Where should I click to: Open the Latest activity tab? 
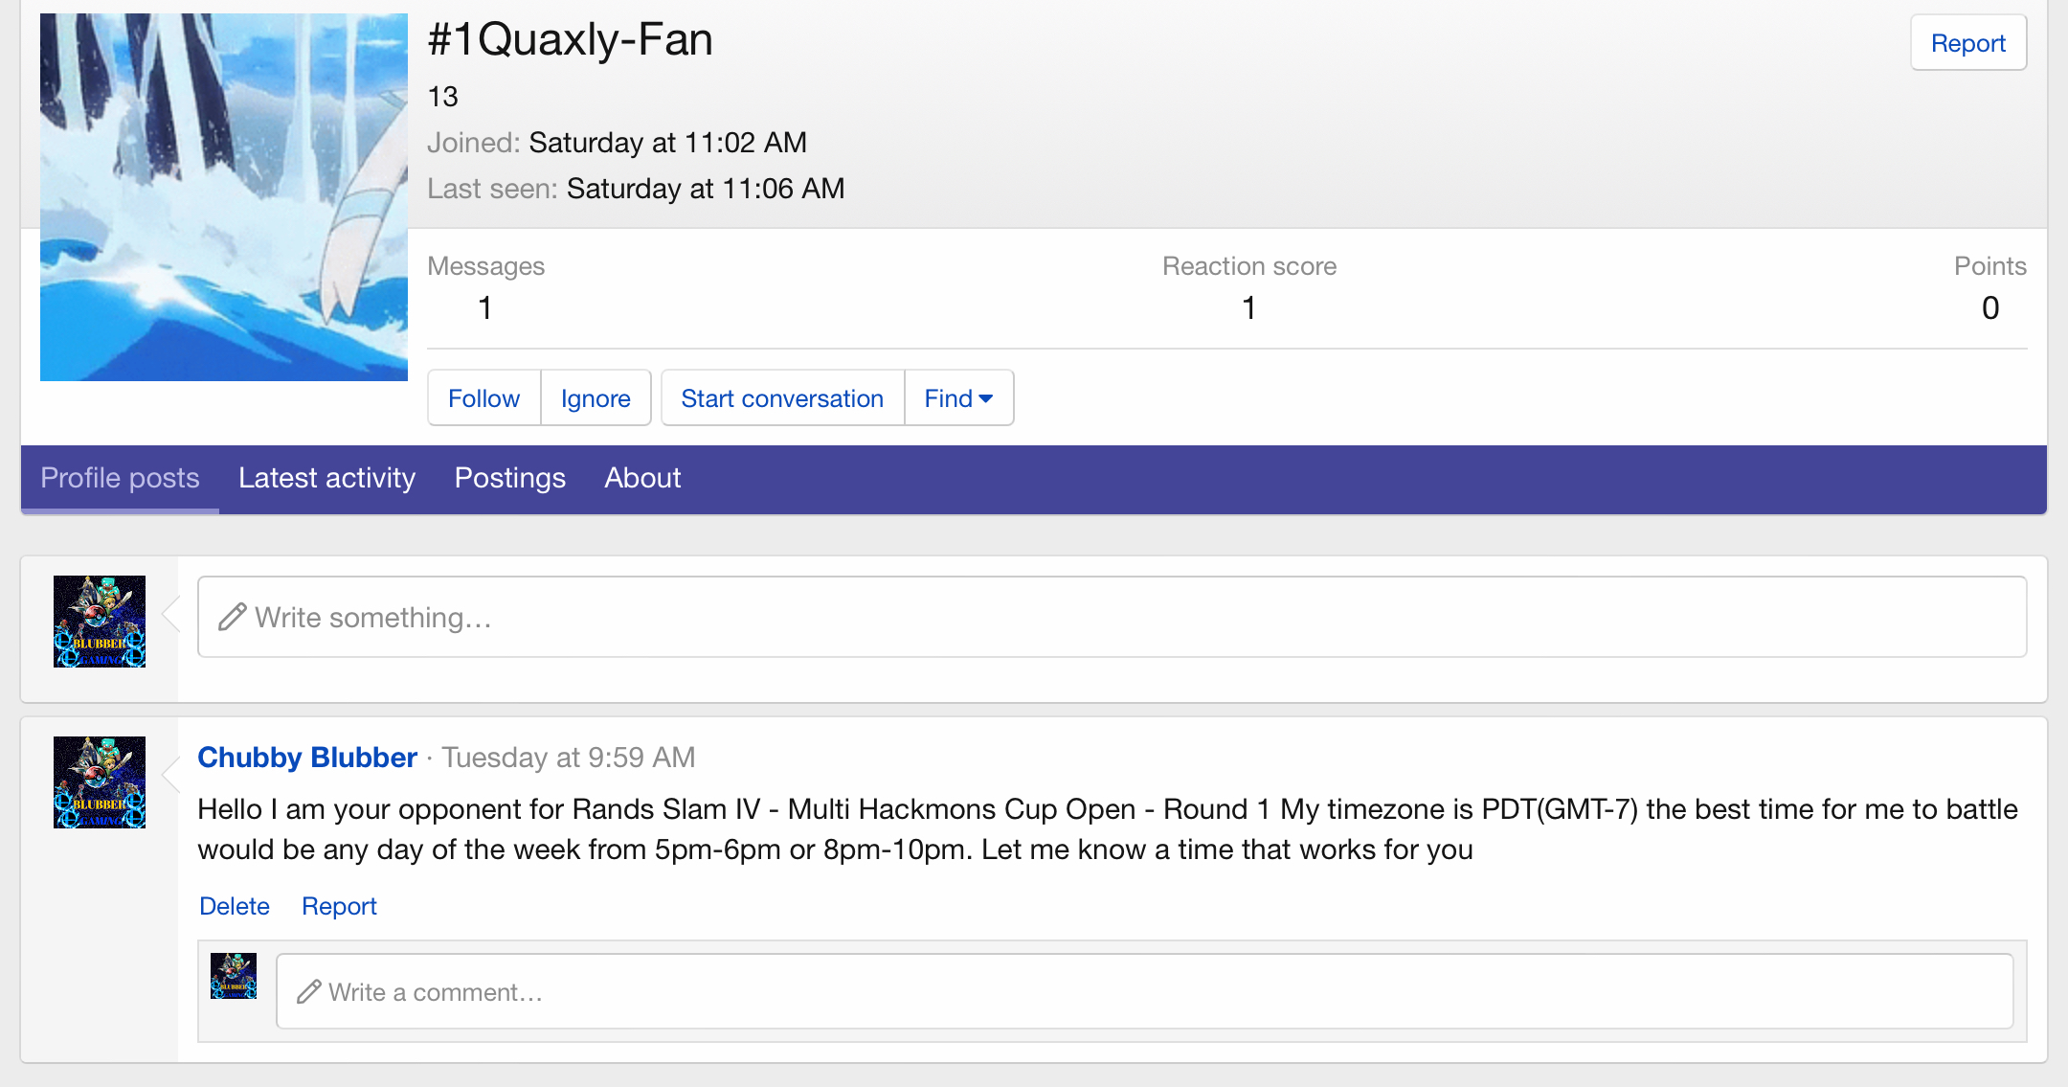point(326,478)
